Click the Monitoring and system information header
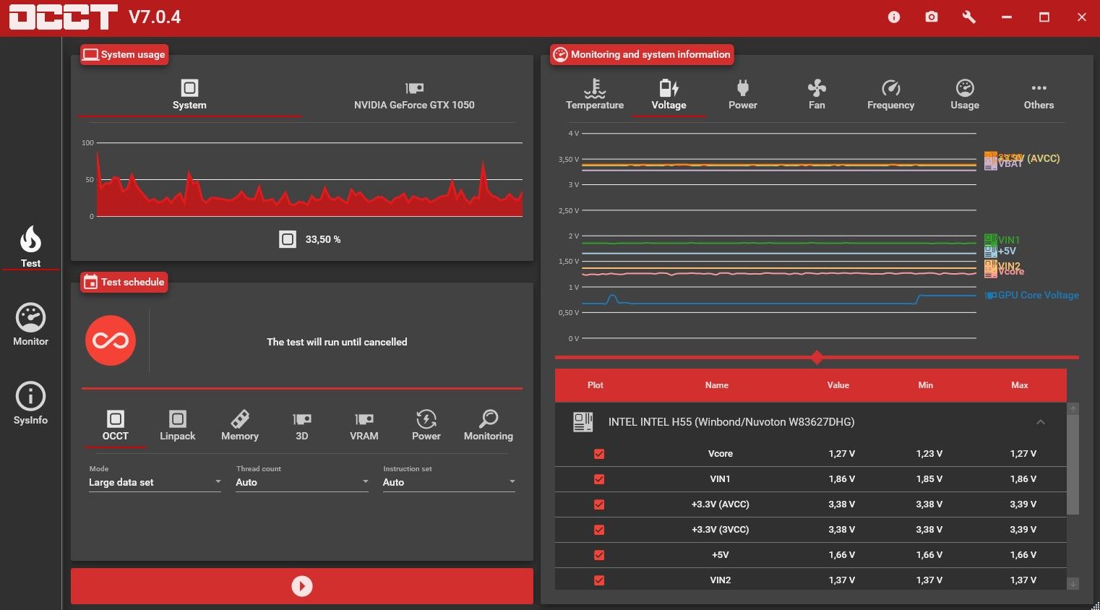The image size is (1100, 610). pos(642,54)
